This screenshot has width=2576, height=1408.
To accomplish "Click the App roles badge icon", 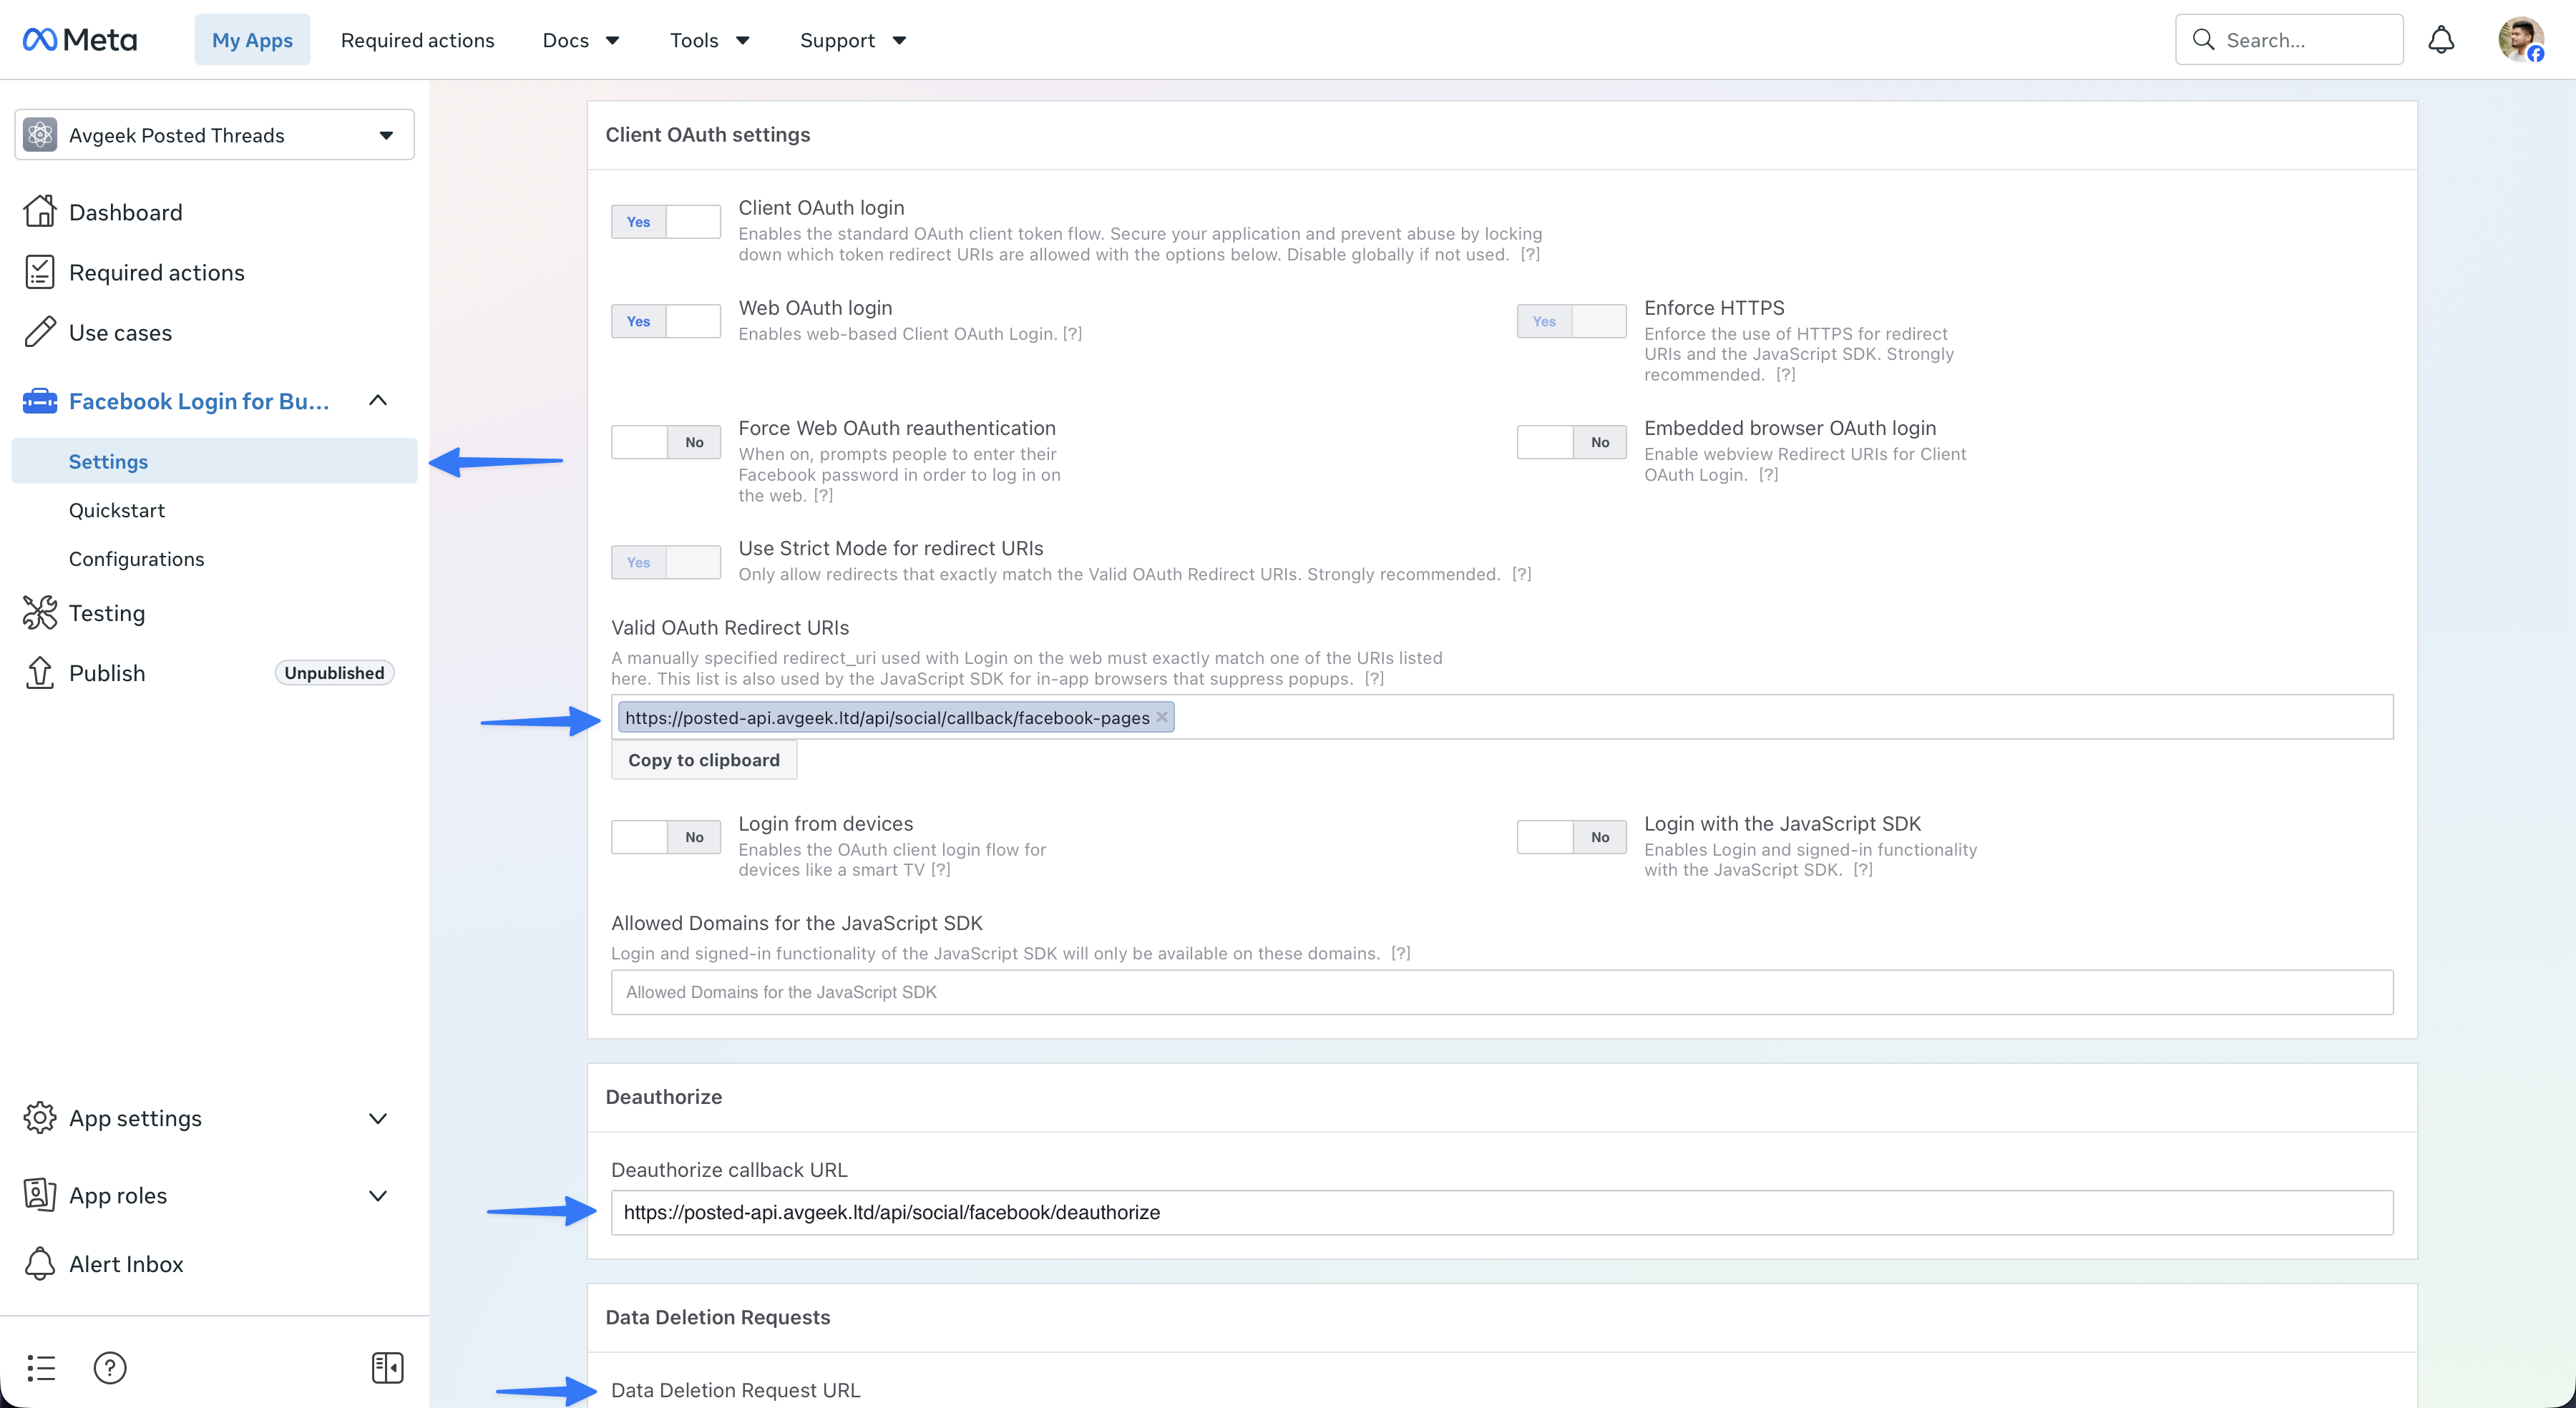I will point(40,1195).
